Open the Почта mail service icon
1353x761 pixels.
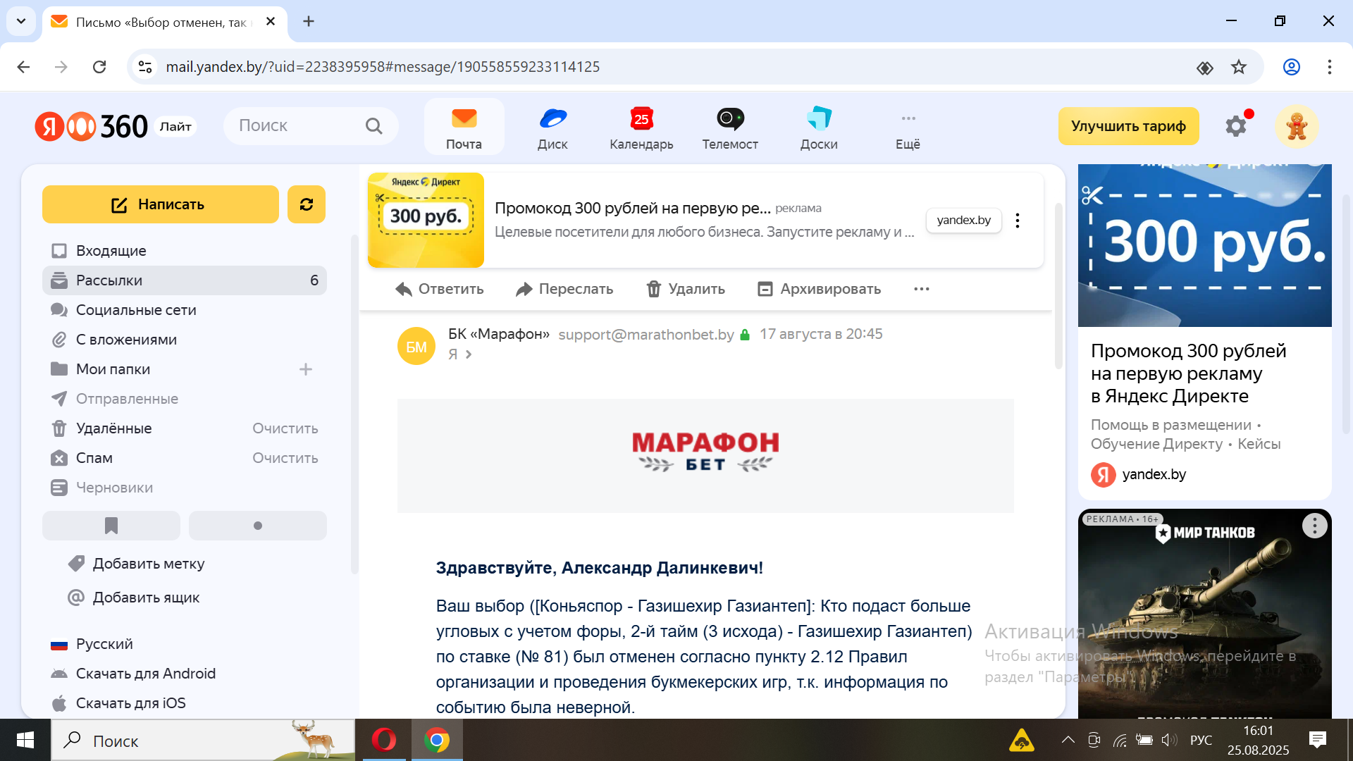click(464, 127)
